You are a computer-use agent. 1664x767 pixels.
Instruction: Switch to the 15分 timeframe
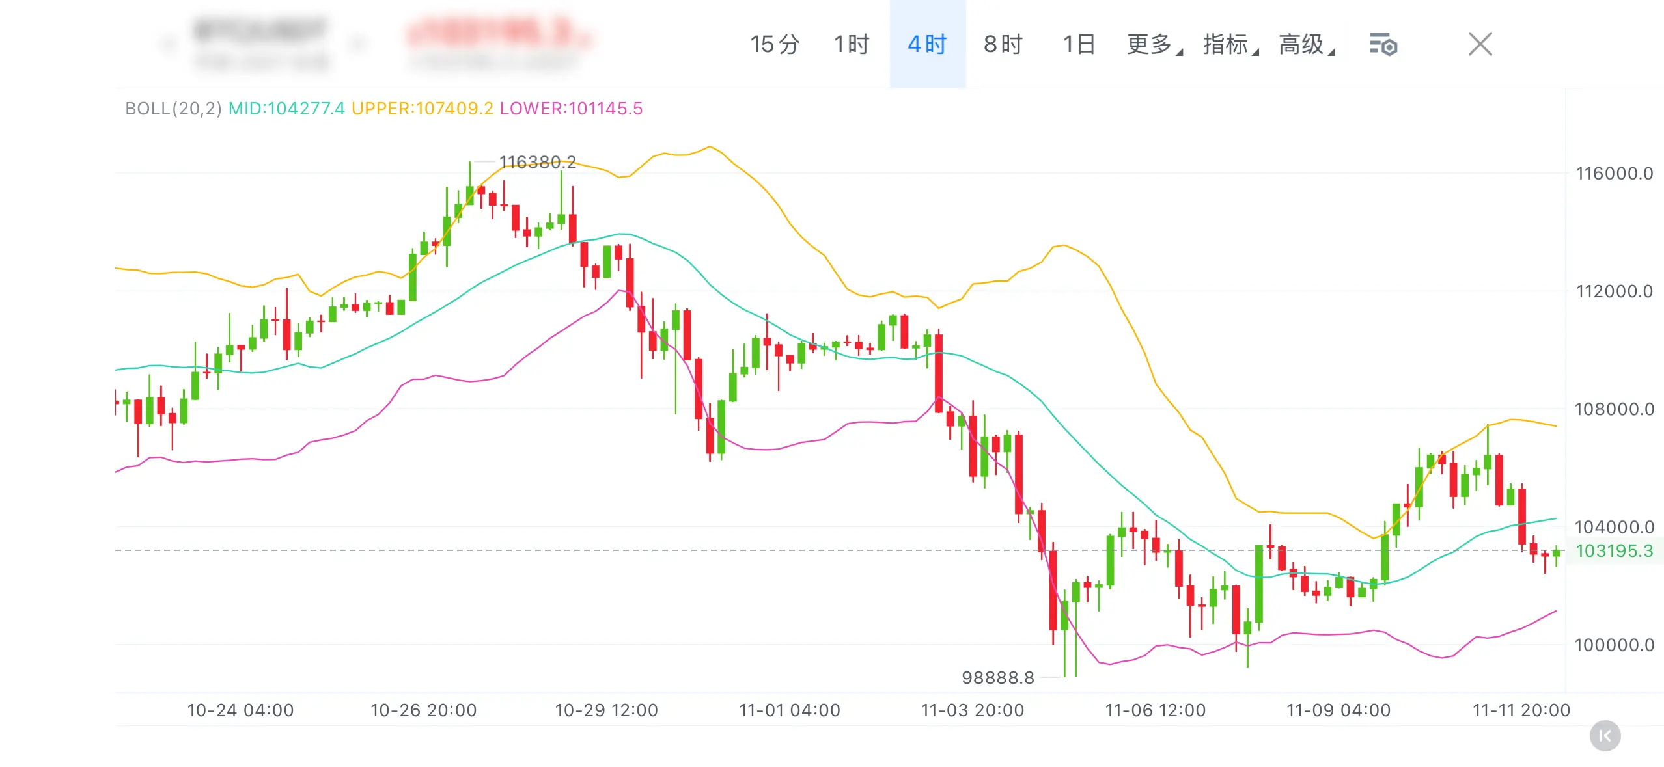[774, 44]
